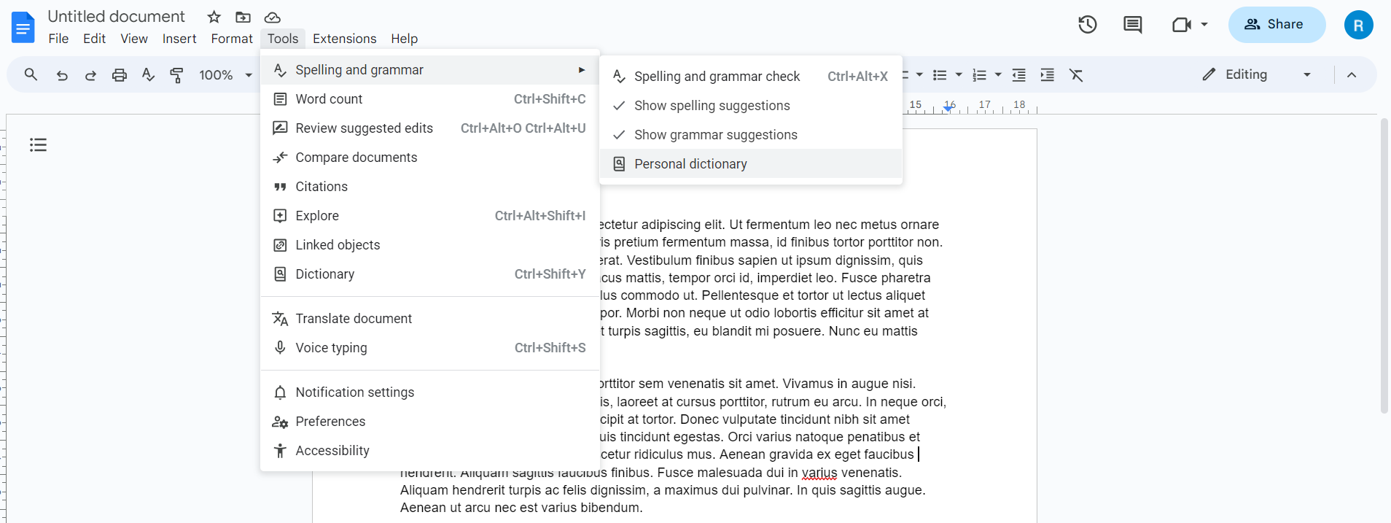Show the document outline icon
1391x523 pixels.
38,145
